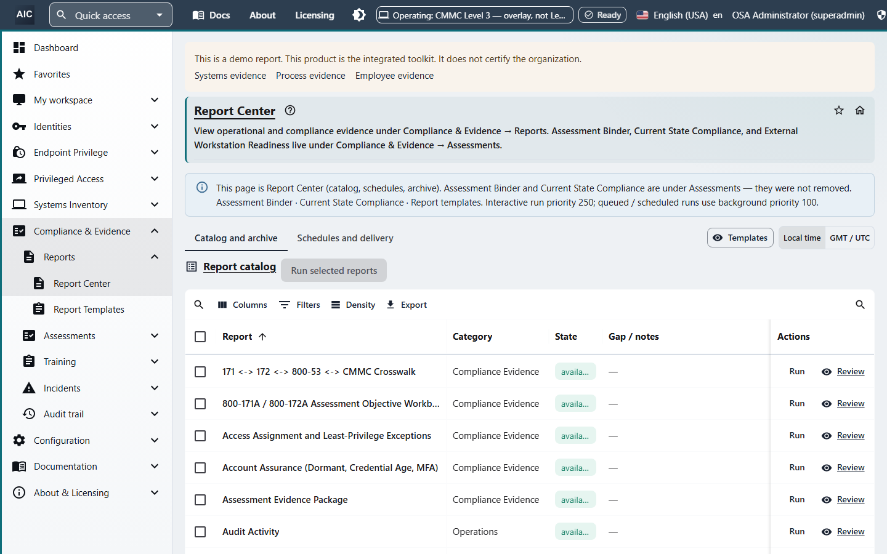Open the Dashboard from the sidebar
887x554 pixels.
tap(86, 47)
